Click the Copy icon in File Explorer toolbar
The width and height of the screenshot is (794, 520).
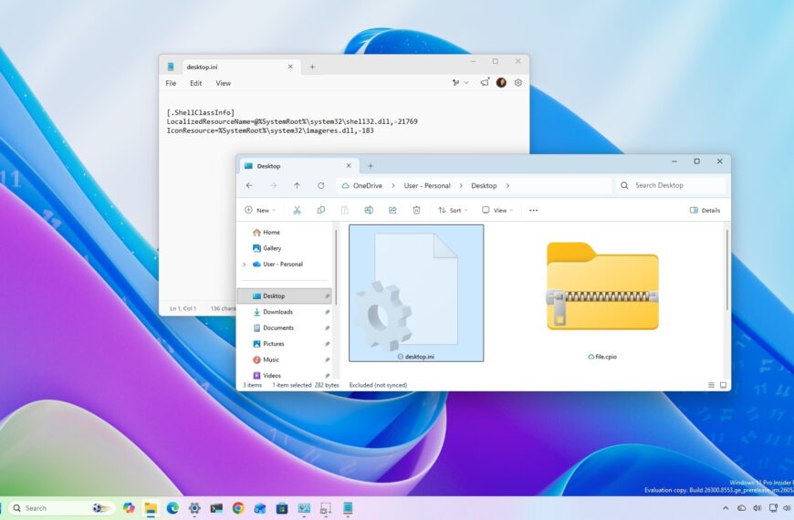[x=321, y=210]
